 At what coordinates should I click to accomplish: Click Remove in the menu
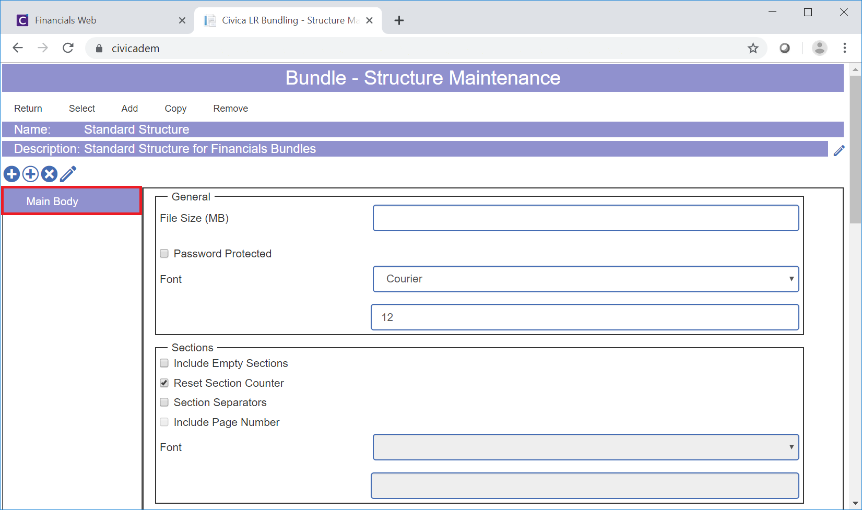click(230, 109)
